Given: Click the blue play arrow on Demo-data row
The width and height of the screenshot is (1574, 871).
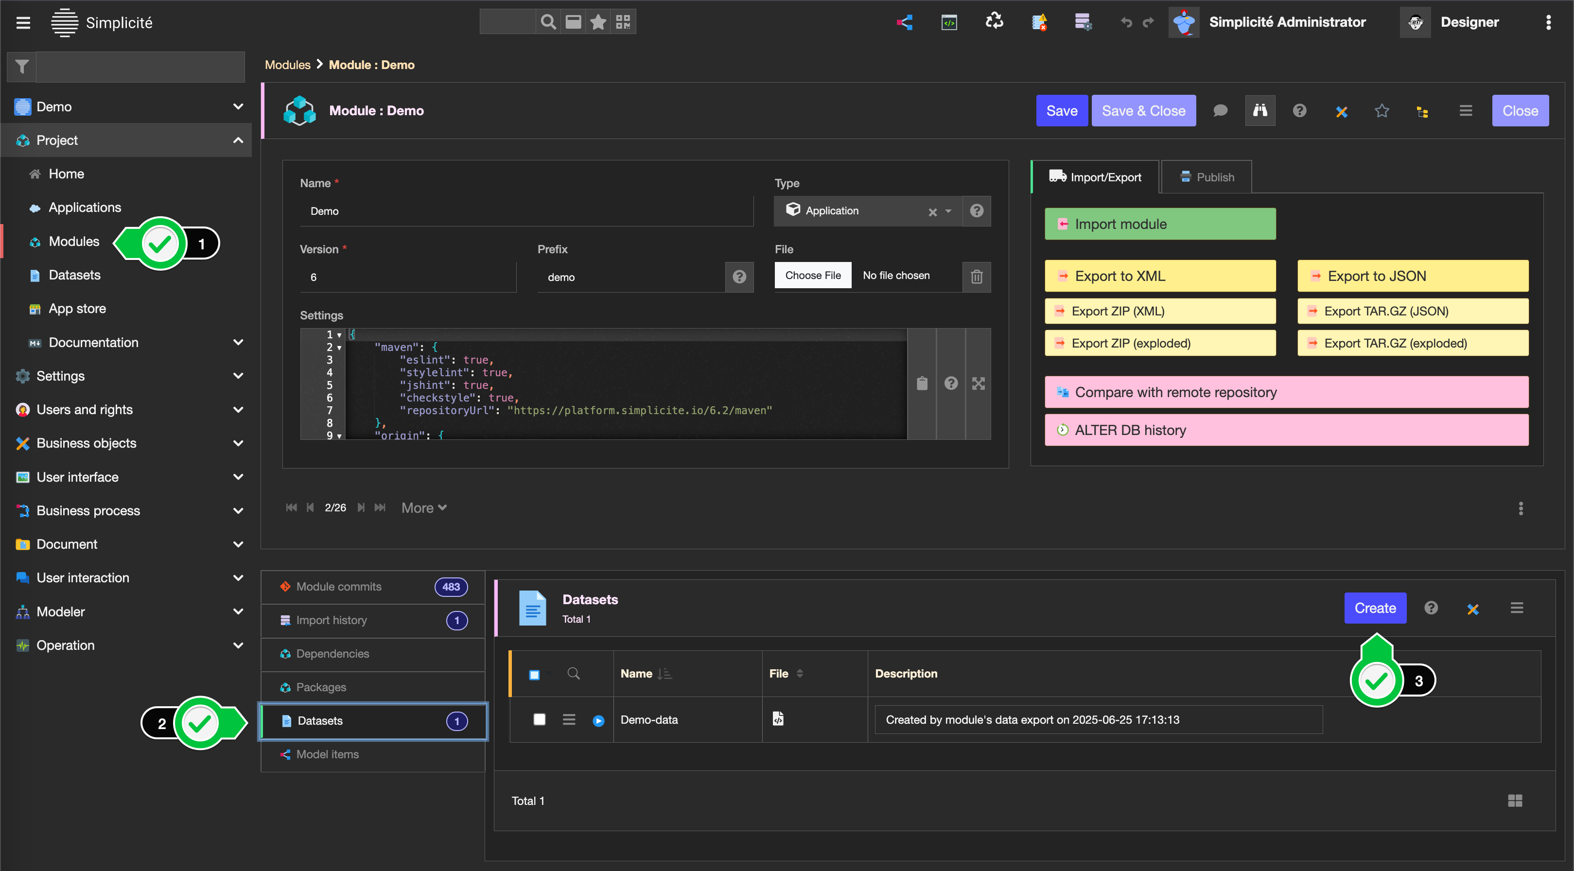Looking at the screenshot, I should [598, 721].
